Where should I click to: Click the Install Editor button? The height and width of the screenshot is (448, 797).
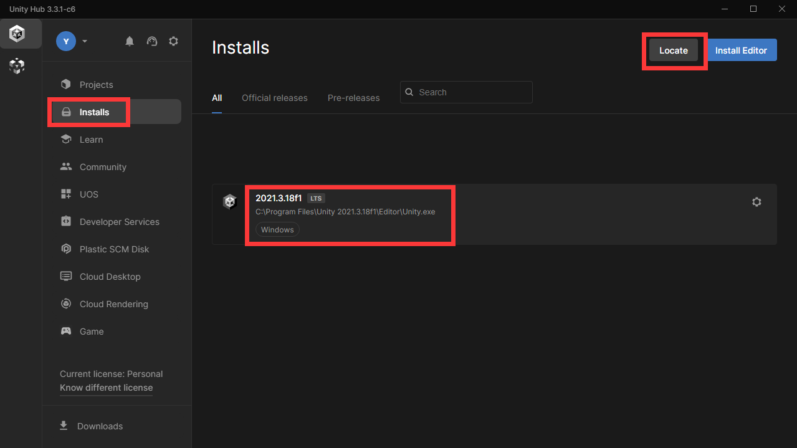click(x=742, y=50)
